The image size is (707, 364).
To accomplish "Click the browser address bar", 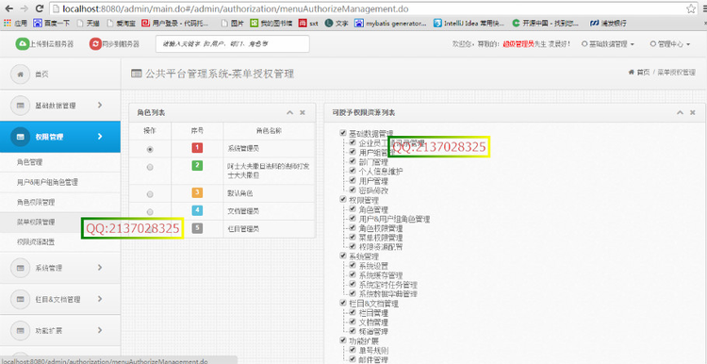I will coord(368,8).
